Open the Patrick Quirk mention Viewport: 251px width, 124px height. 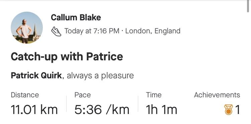coord(36,75)
